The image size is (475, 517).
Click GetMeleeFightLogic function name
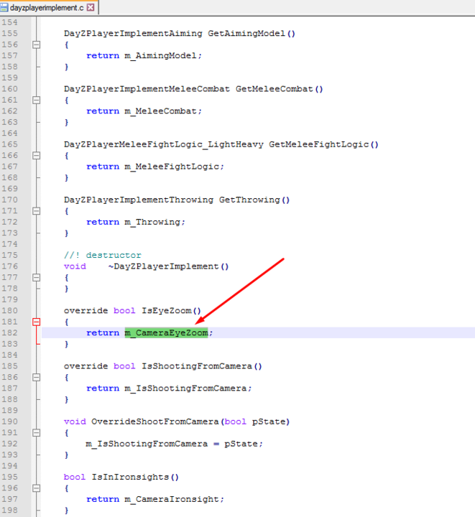point(318,144)
